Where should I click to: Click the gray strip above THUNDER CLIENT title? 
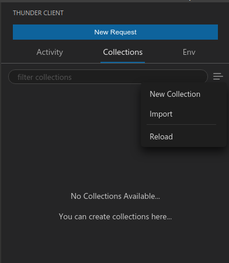(x=114, y=1)
